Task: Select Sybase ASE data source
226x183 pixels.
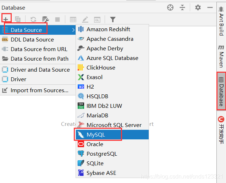Action: 112,173
